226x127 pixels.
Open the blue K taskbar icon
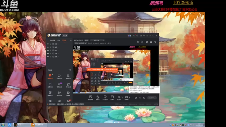click(x=10, y=125)
